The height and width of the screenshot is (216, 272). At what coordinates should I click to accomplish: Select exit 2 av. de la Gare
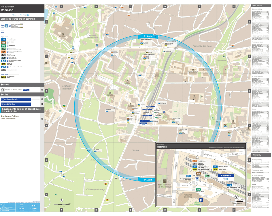pos(16,104)
